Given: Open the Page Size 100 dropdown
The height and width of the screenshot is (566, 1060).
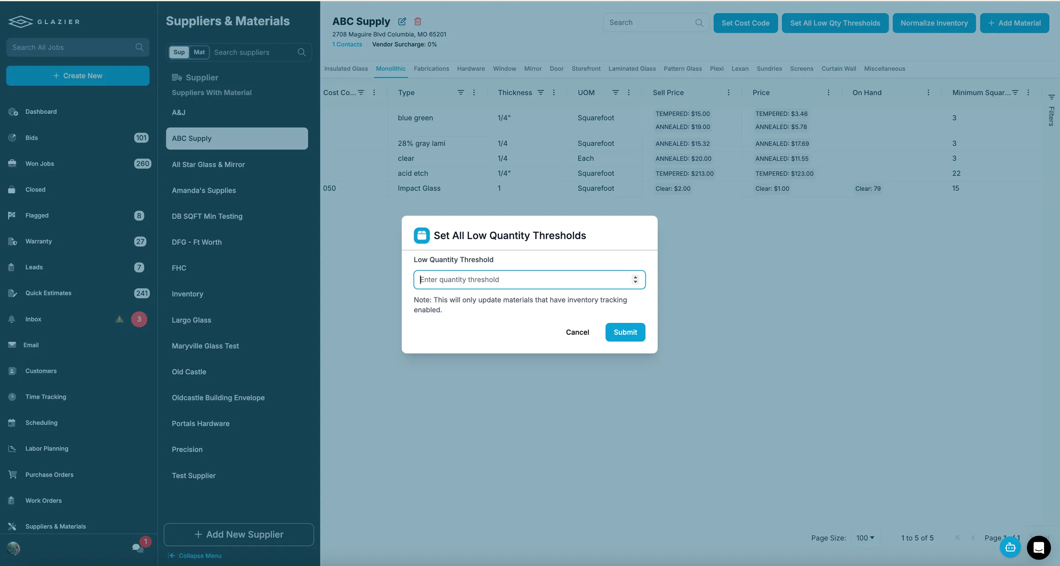Looking at the screenshot, I should (865, 538).
